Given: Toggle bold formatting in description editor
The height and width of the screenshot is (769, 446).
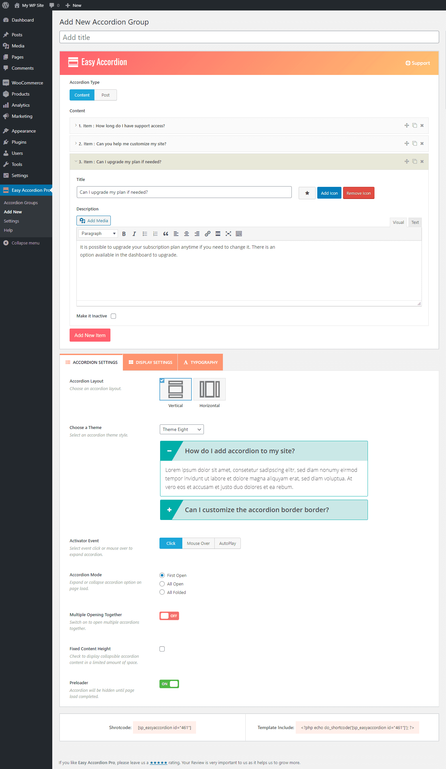Looking at the screenshot, I should point(124,234).
